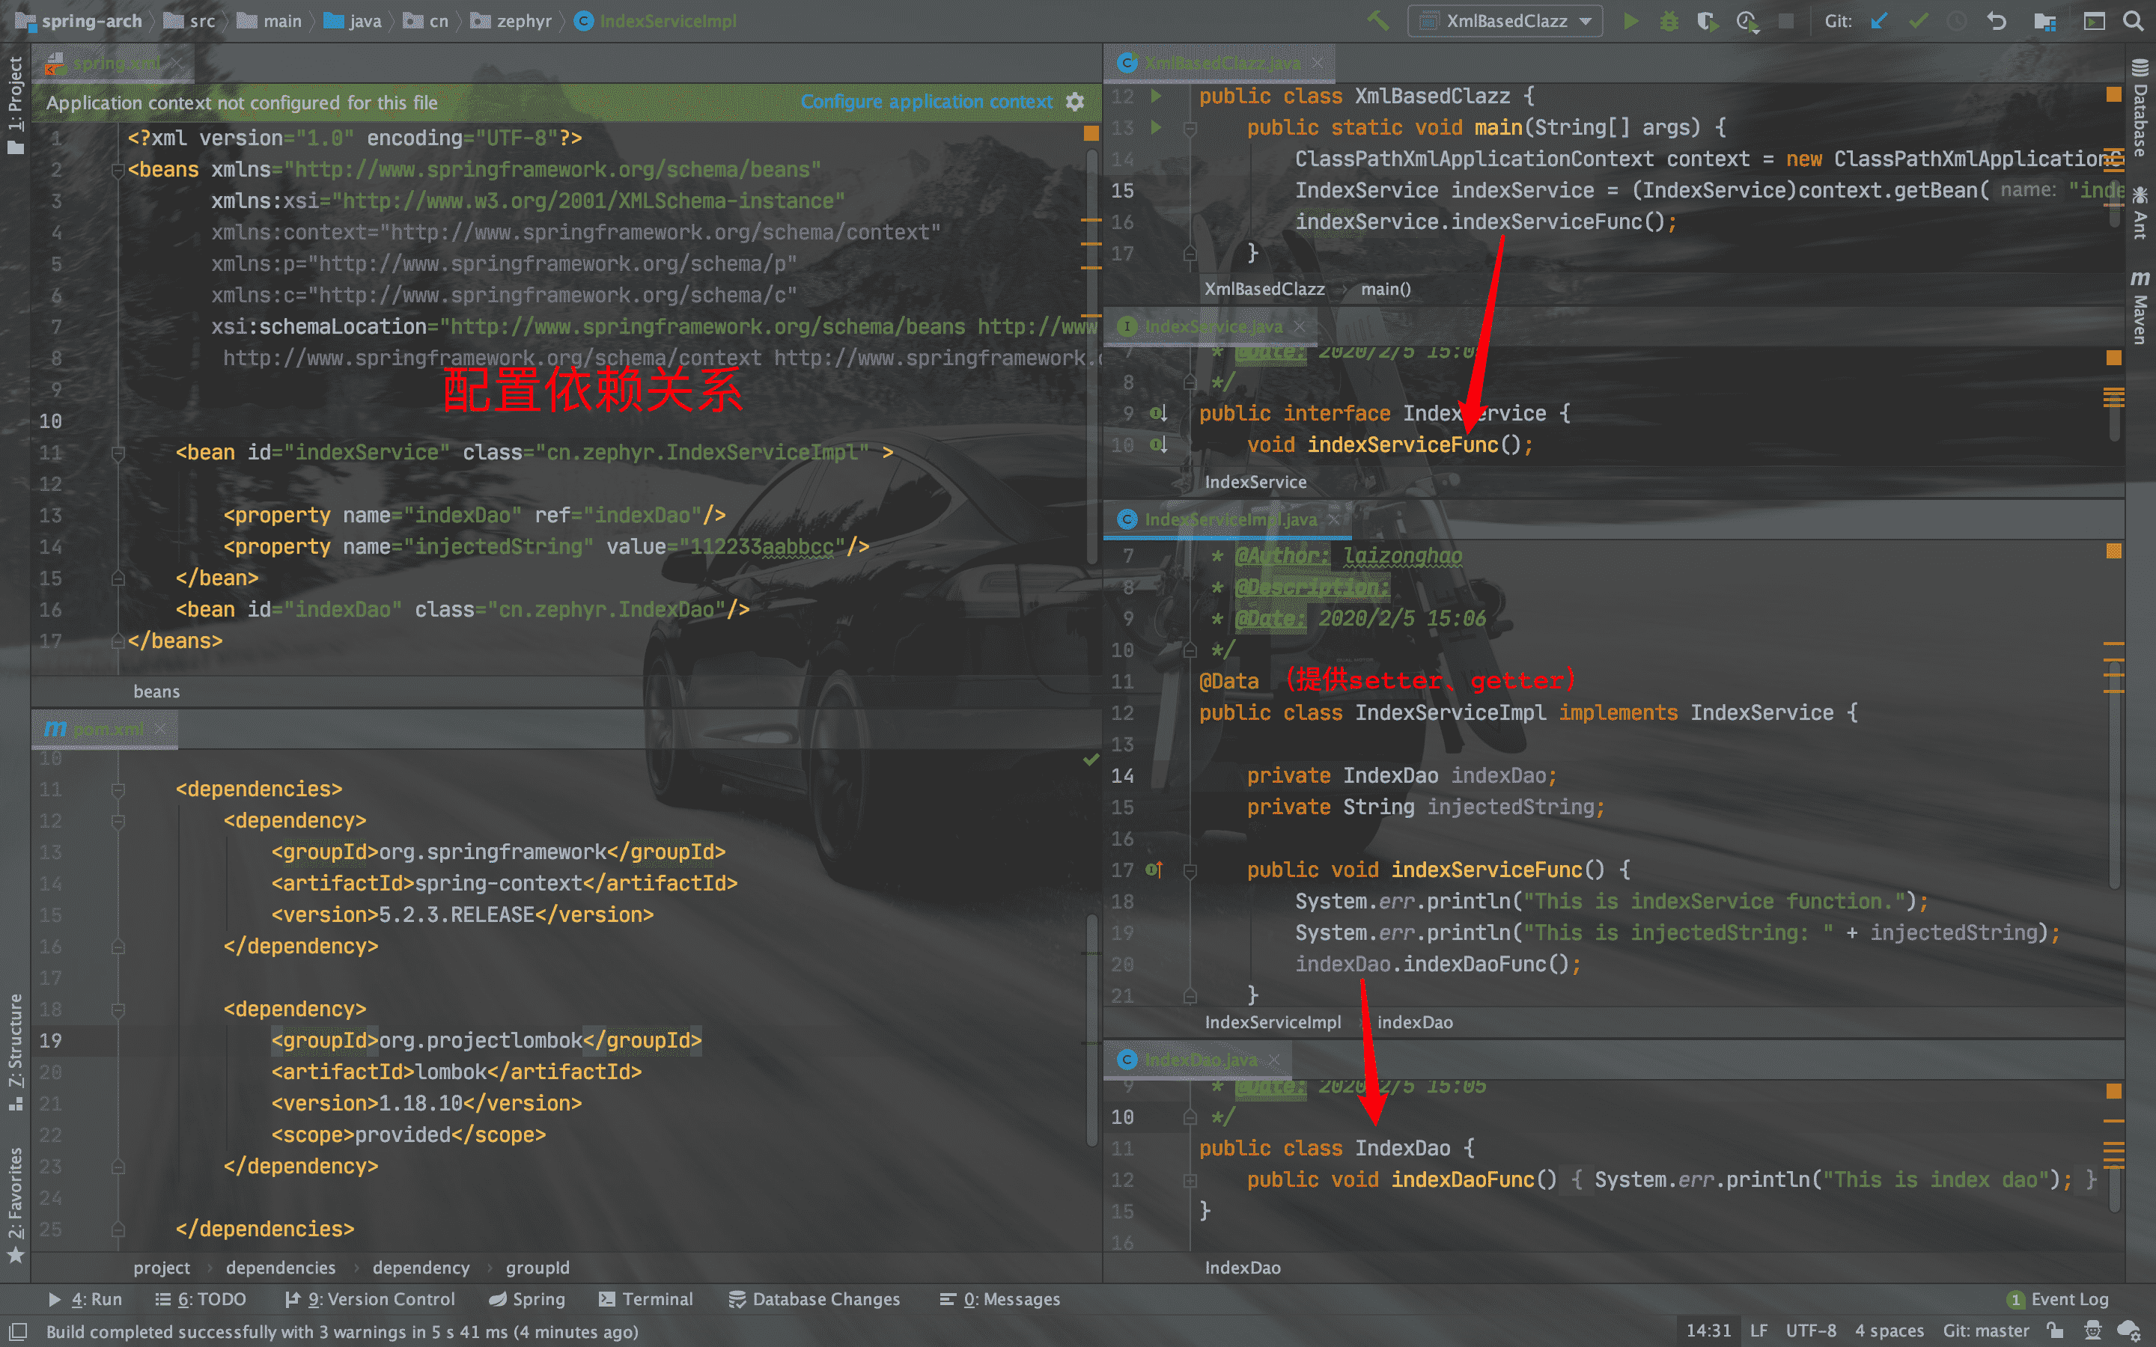
Task: Click the Git: master branch widget
Action: [x=1985, y=1331]
